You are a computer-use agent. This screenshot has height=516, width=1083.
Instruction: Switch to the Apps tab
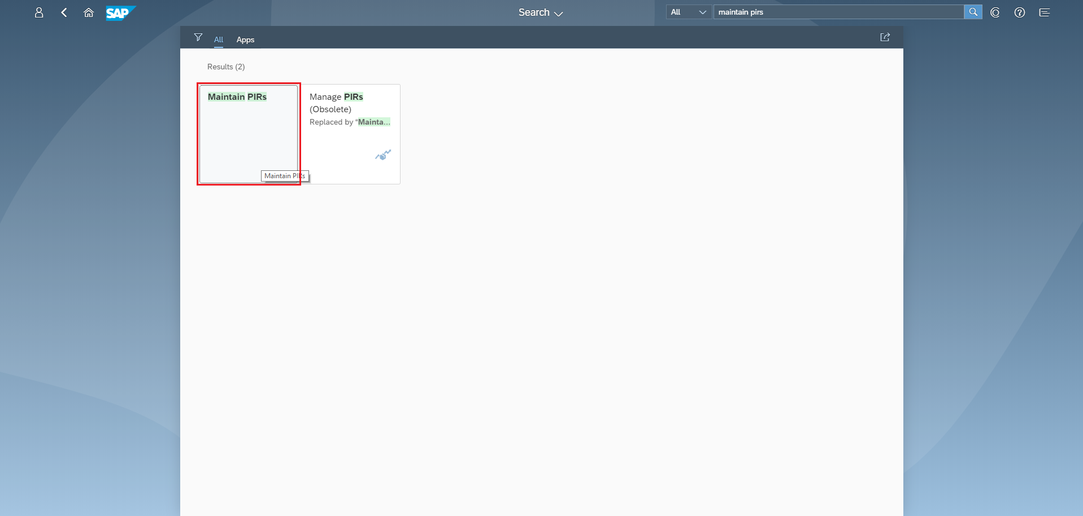245,39
